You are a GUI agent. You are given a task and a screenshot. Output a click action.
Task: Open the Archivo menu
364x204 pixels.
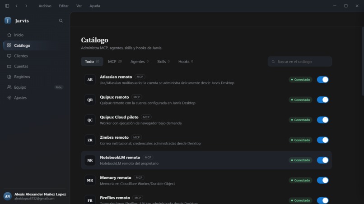[x=45, y=6]
